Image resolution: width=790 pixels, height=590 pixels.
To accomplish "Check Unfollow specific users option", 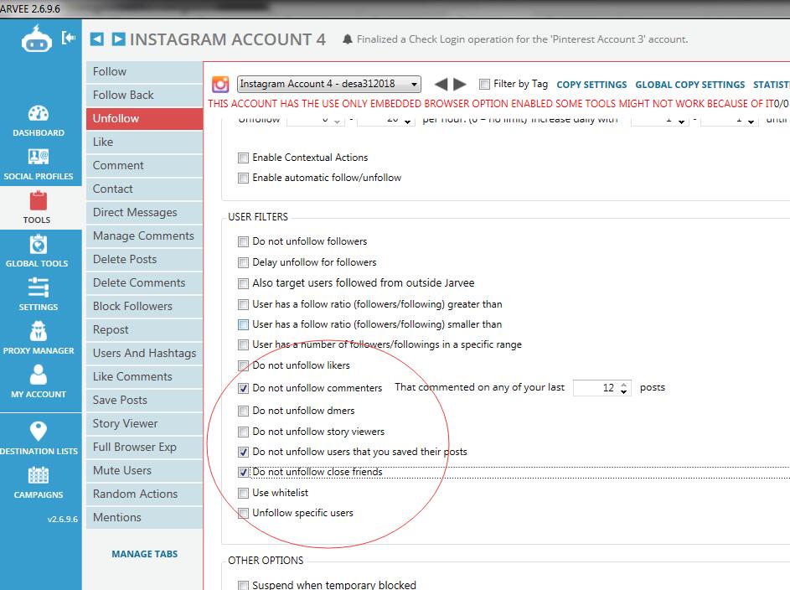I will click(x=243, y=513).
